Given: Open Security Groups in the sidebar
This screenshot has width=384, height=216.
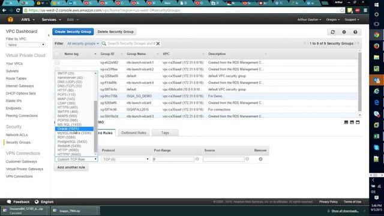Looking at the screenshot, I should [18, 142].
